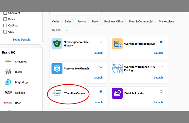
Task: Launch Service Workbench PRO Pricing
Action: [x=158, y=78]
